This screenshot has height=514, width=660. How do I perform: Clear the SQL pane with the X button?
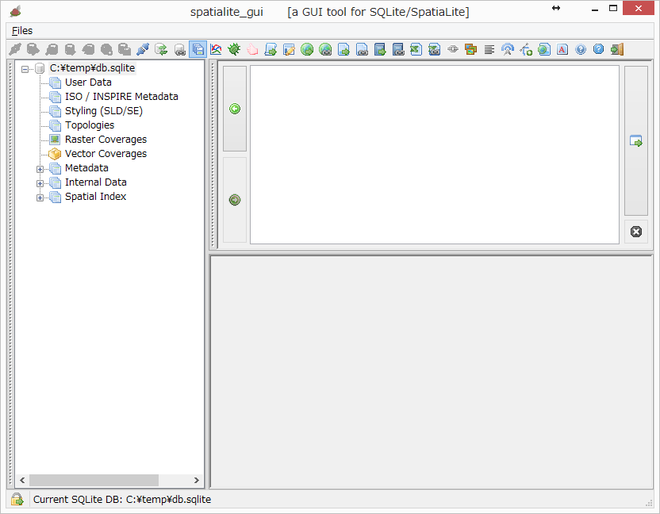pos(635,232)
